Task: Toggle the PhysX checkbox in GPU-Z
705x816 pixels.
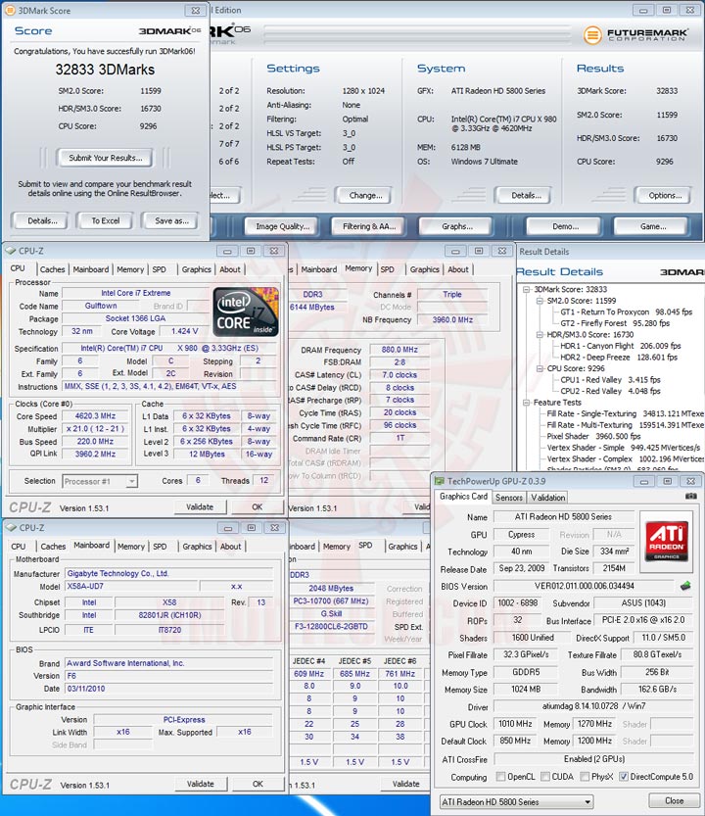Action: tap(585, 777)
